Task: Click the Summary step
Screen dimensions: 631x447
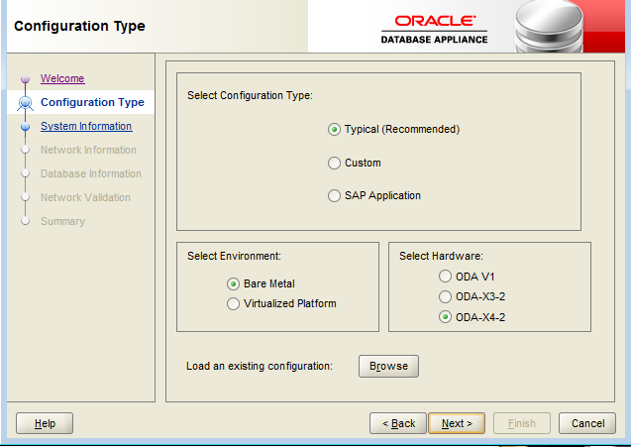Action: coord(62,221)
